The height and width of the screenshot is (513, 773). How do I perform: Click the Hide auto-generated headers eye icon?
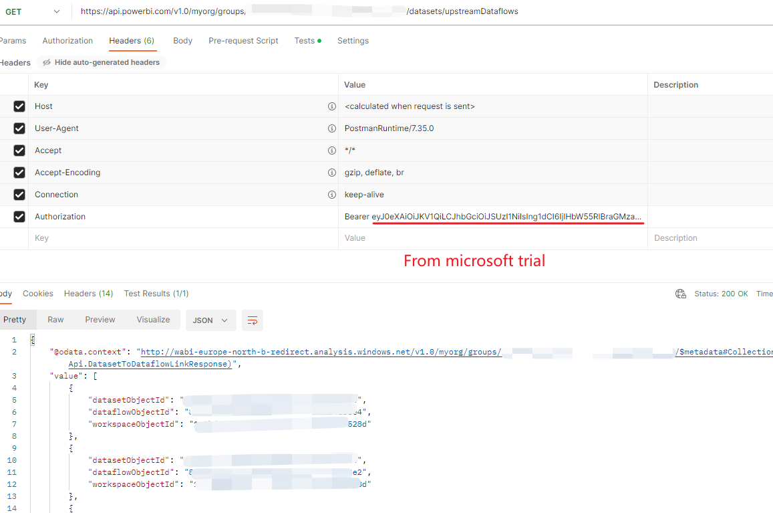pos(47,62)
